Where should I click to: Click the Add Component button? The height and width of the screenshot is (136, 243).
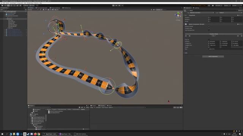tap(213, 56)
